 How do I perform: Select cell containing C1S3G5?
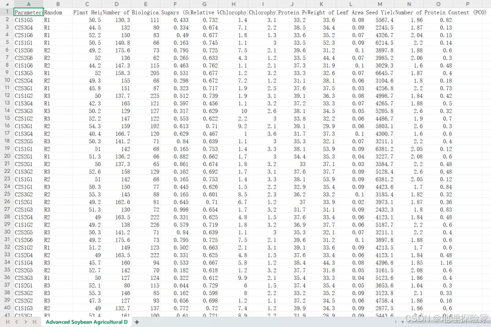point(28,73)
